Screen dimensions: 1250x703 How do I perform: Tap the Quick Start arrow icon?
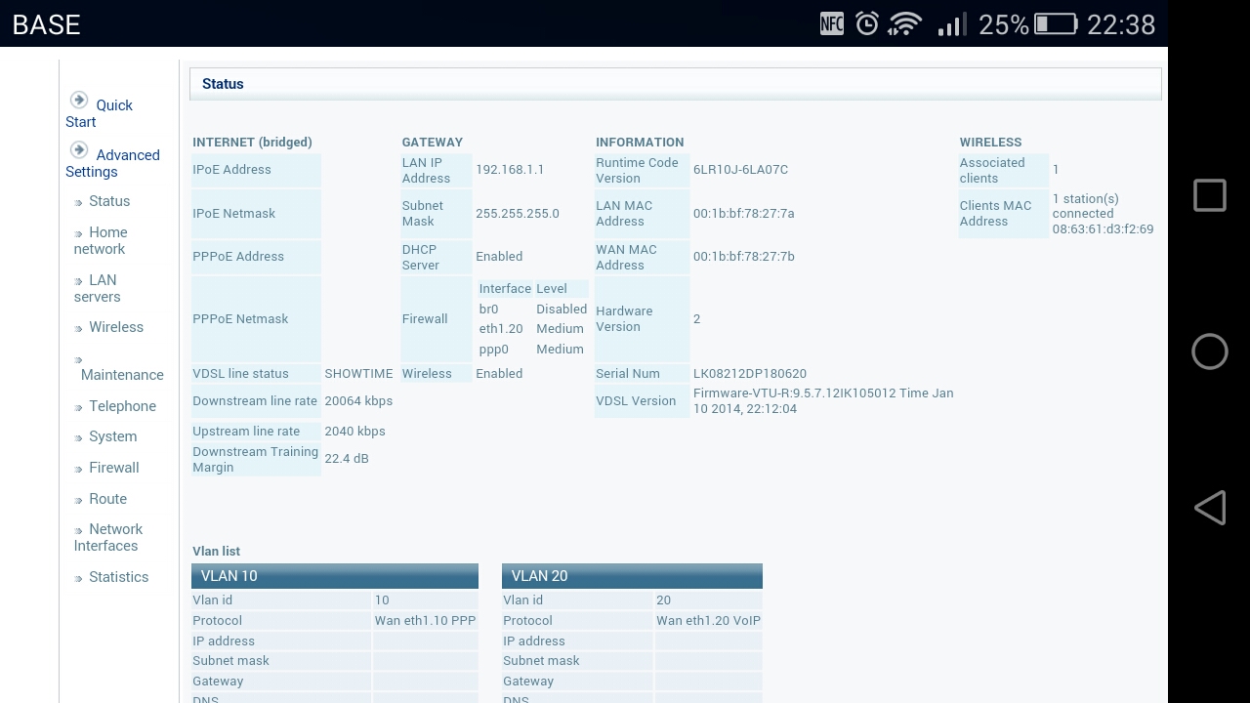point(79,101)
